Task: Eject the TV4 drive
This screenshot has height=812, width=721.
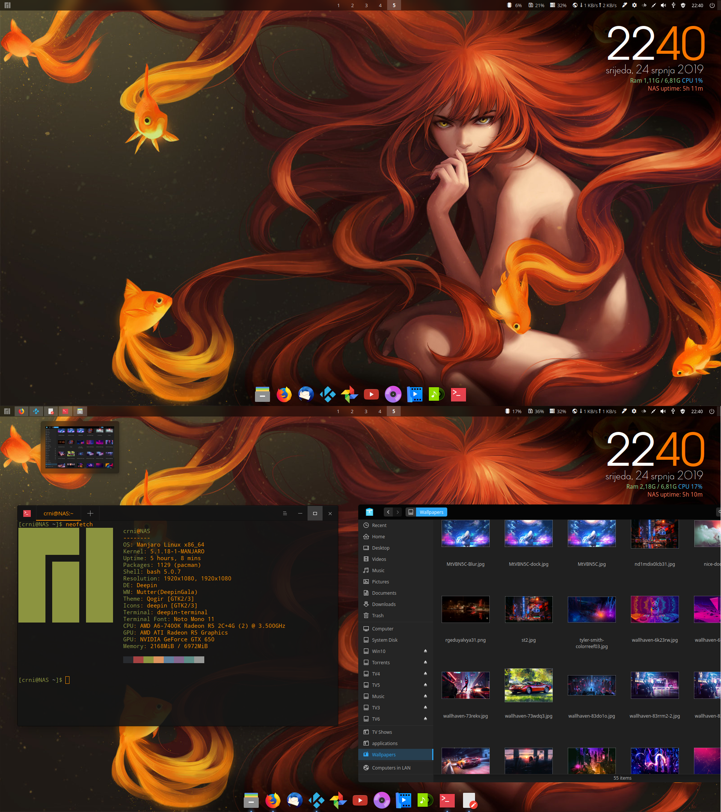Action: point(425,673)
